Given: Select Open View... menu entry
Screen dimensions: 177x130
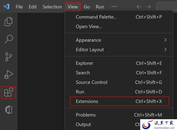Looking at the screenshot, I should [x=119, y=27].
